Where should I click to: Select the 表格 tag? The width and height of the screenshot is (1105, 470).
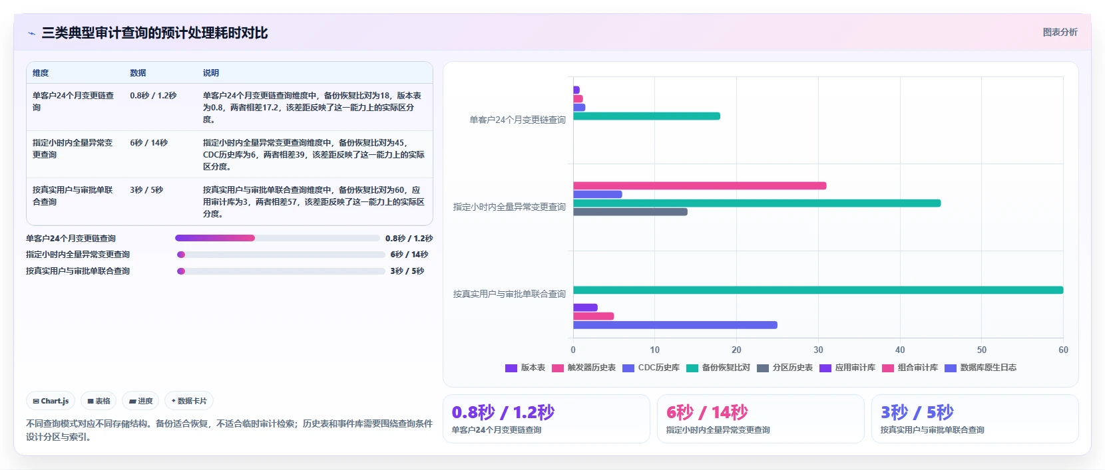(99, 401)
